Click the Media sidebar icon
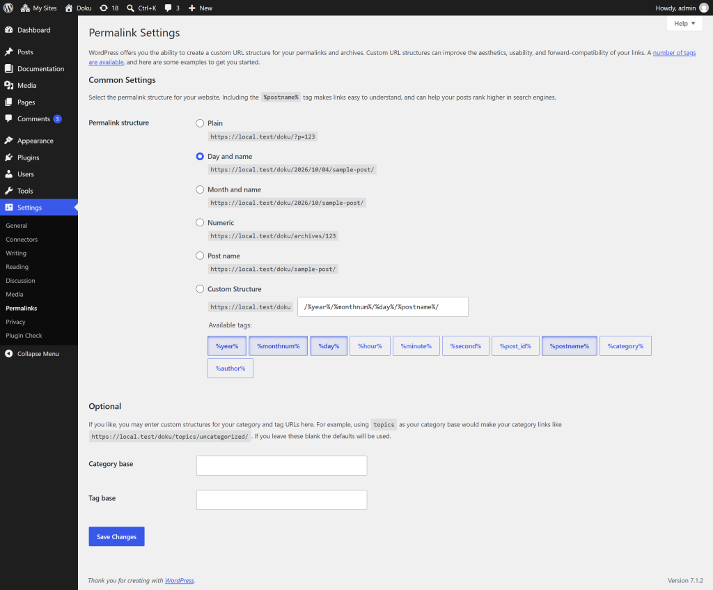 (x=8, y=86)
